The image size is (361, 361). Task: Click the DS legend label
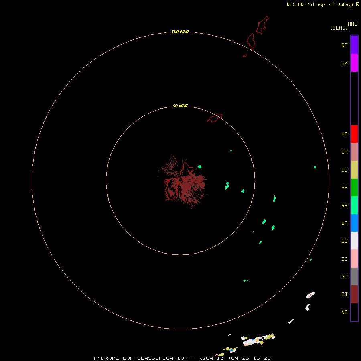click(344, 241)
